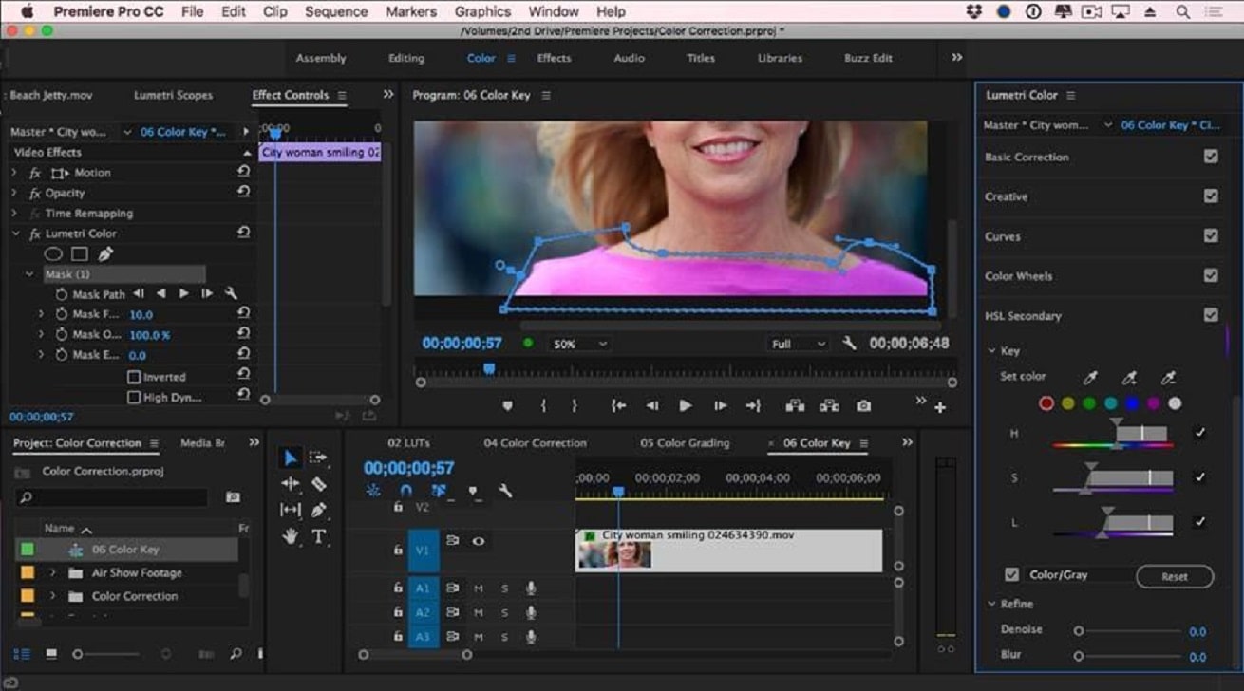The height and width of the screenshot is (691, 1244).
Task: Select the red color swatch under Set color
Action: point(1046,403)
